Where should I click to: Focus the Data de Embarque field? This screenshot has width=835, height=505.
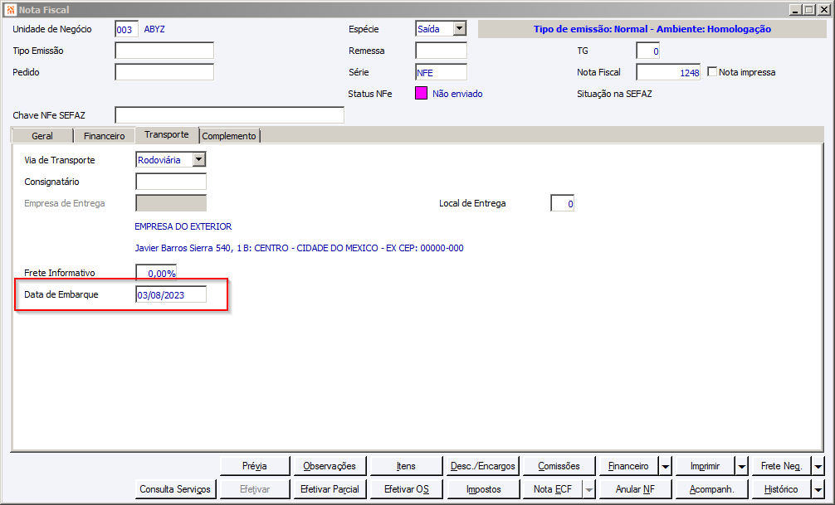point(171,295)
